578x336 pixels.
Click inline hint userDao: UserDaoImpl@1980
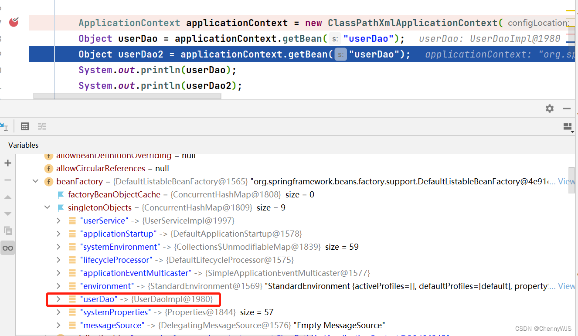tap(490, 39)
